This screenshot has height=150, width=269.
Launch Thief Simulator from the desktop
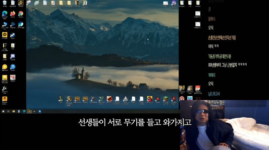(125, 100)
